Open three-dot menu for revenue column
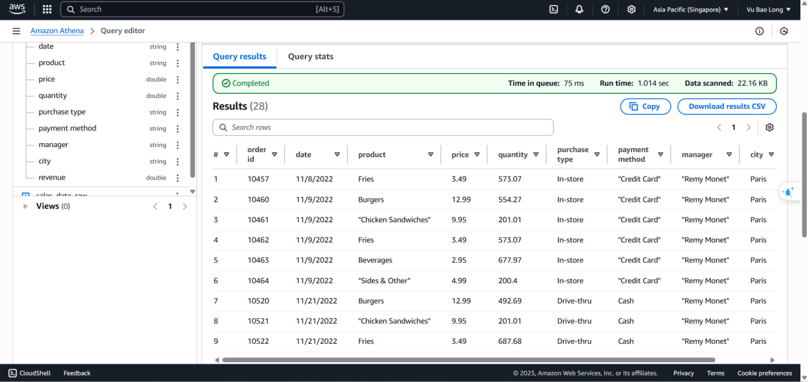This screenshot has width=808, height=382. click(178, 178)
